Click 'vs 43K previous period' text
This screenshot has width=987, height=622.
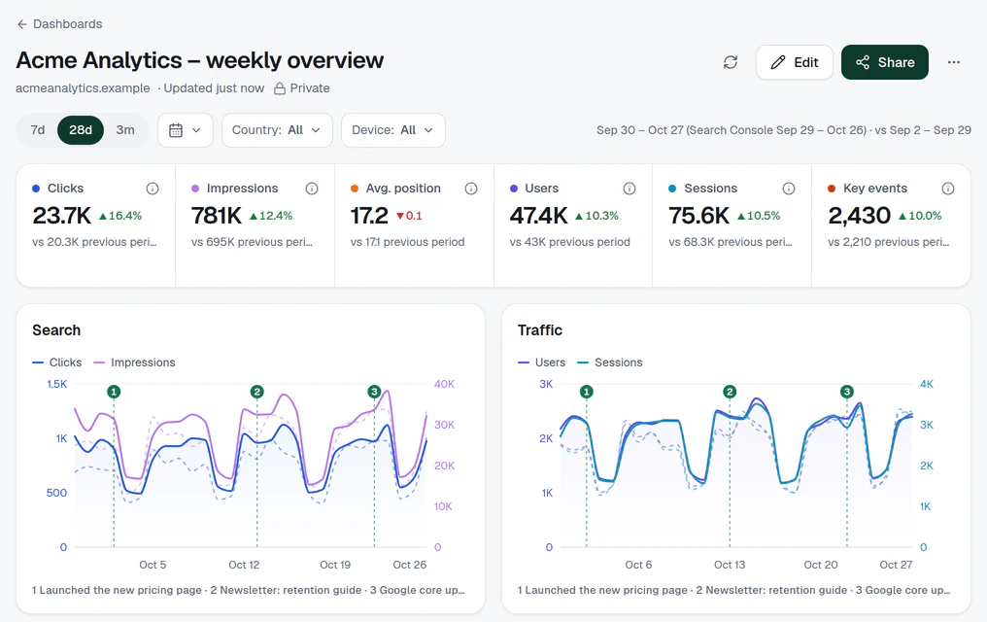[x=569, y=242]
